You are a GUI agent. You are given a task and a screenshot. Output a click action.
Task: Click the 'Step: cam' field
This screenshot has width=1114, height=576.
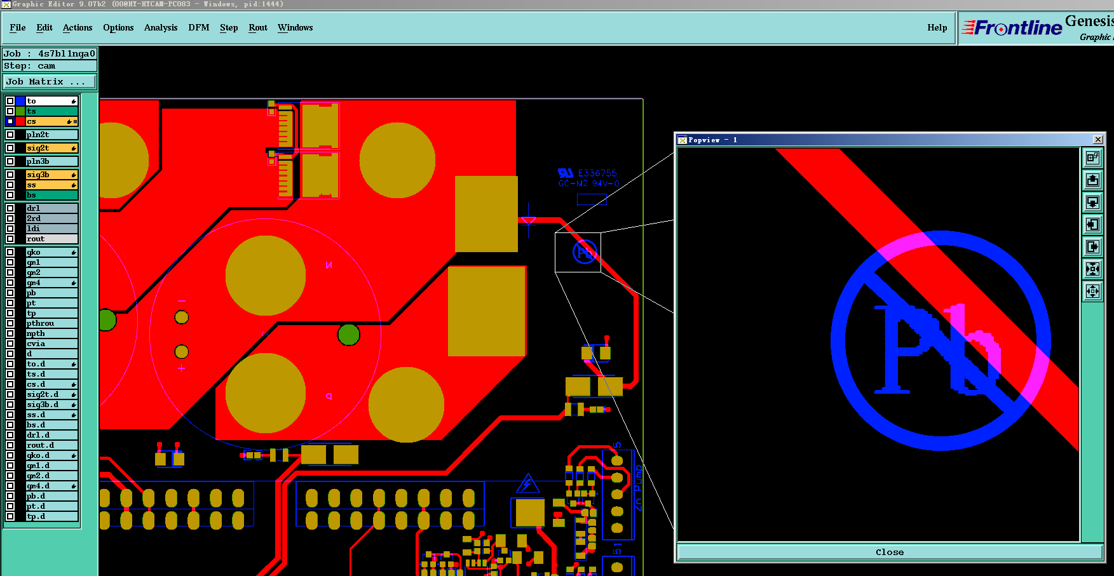click(50, 66)
